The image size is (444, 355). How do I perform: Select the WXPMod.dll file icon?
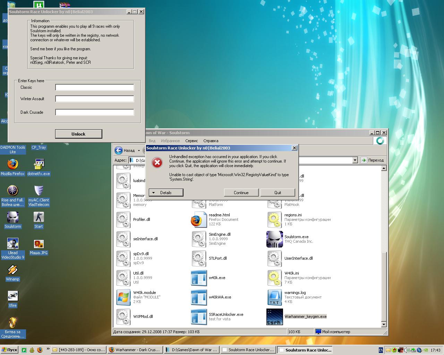coord(123,317)
